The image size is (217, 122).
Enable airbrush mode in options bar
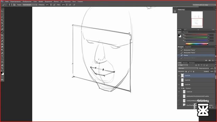[70, 5]
